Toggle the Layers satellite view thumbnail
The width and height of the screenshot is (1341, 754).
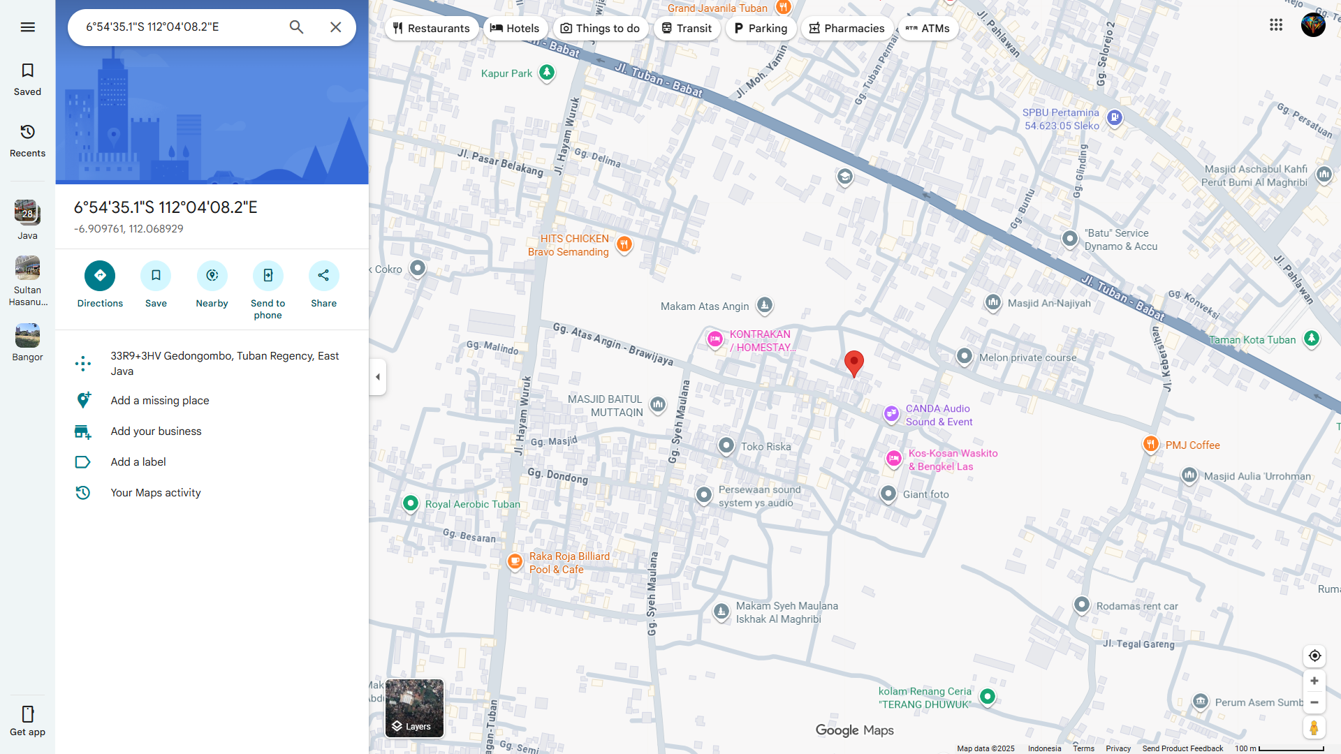(414, 708)
